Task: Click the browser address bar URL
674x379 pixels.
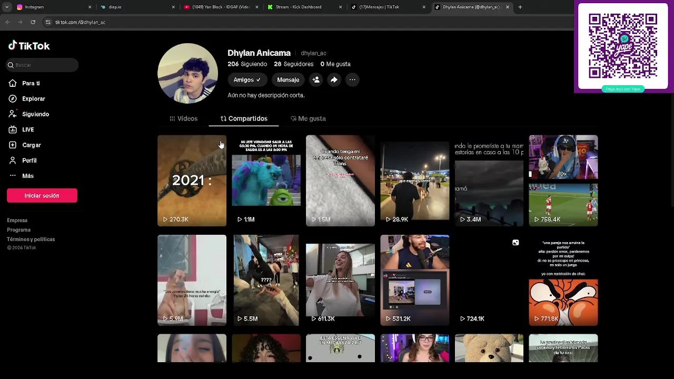Action: pos(80,22)
